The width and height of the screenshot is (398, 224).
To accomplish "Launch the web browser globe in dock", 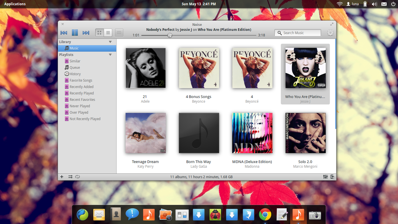I will tap(83, 215).
